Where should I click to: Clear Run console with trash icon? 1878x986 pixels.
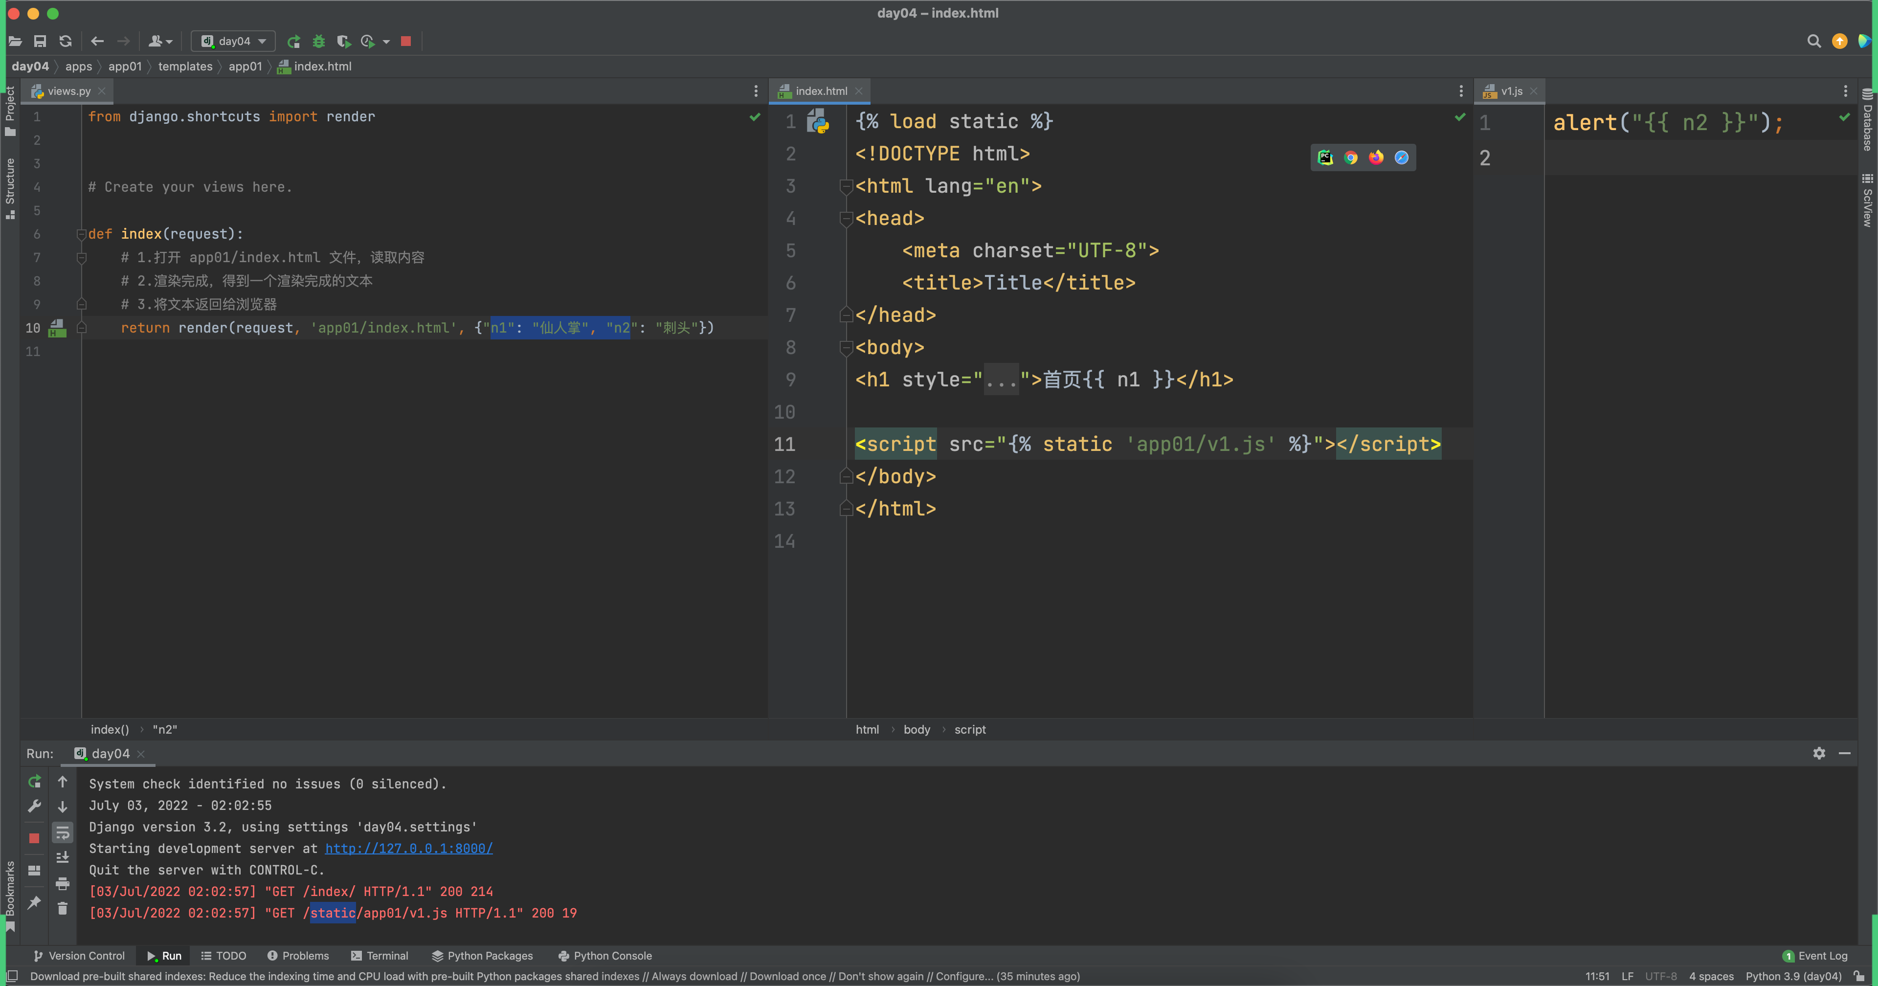click(63, 908)
